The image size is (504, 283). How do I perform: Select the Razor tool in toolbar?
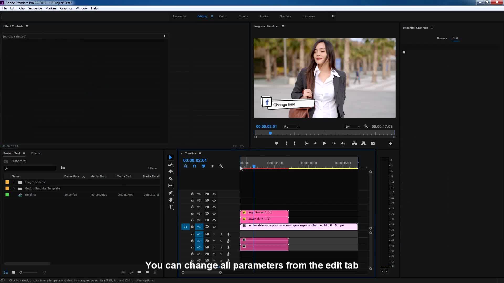pyautogui.click(x=170, y=179)
